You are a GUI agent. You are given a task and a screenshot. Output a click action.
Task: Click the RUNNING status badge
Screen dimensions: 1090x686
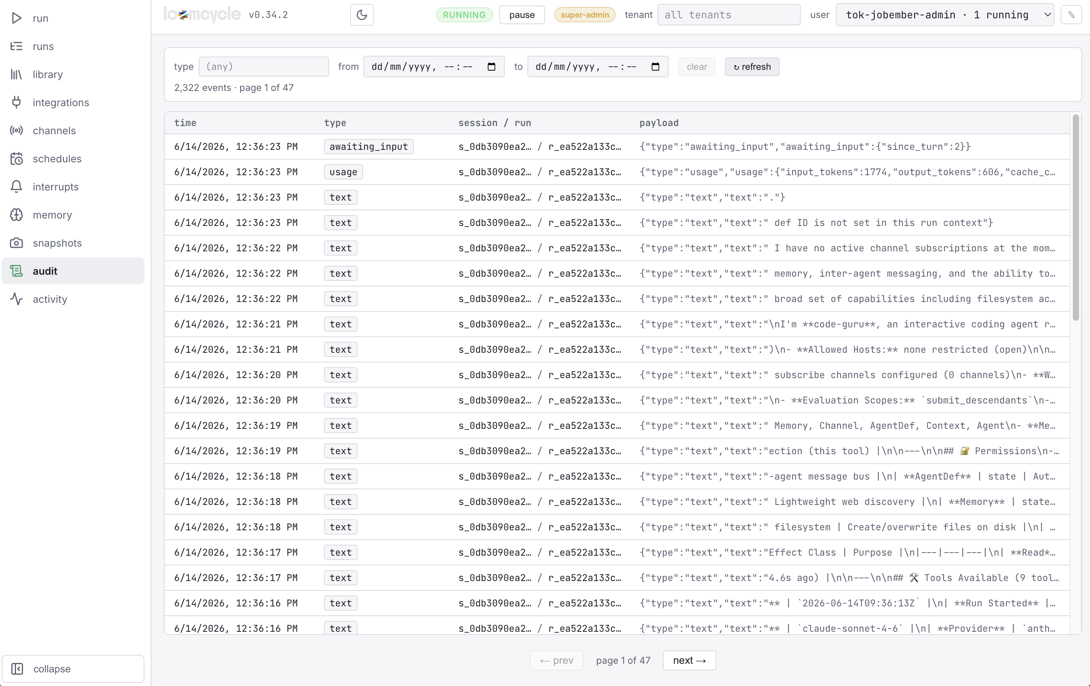464,15
